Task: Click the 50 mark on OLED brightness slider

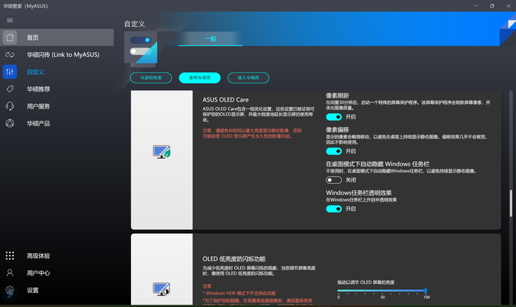Action: (383, 297)
